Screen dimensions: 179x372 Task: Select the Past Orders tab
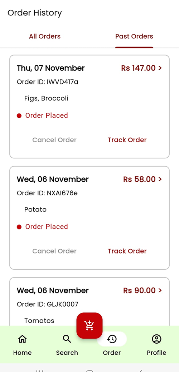coord(134,36)
